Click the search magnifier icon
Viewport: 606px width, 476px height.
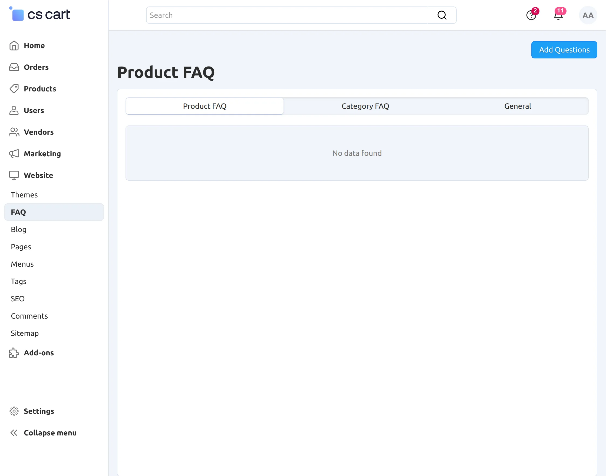[x=442, y=15]
